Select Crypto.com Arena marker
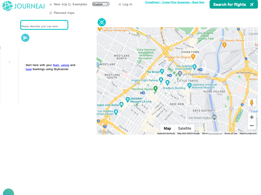 coord(122,104)
